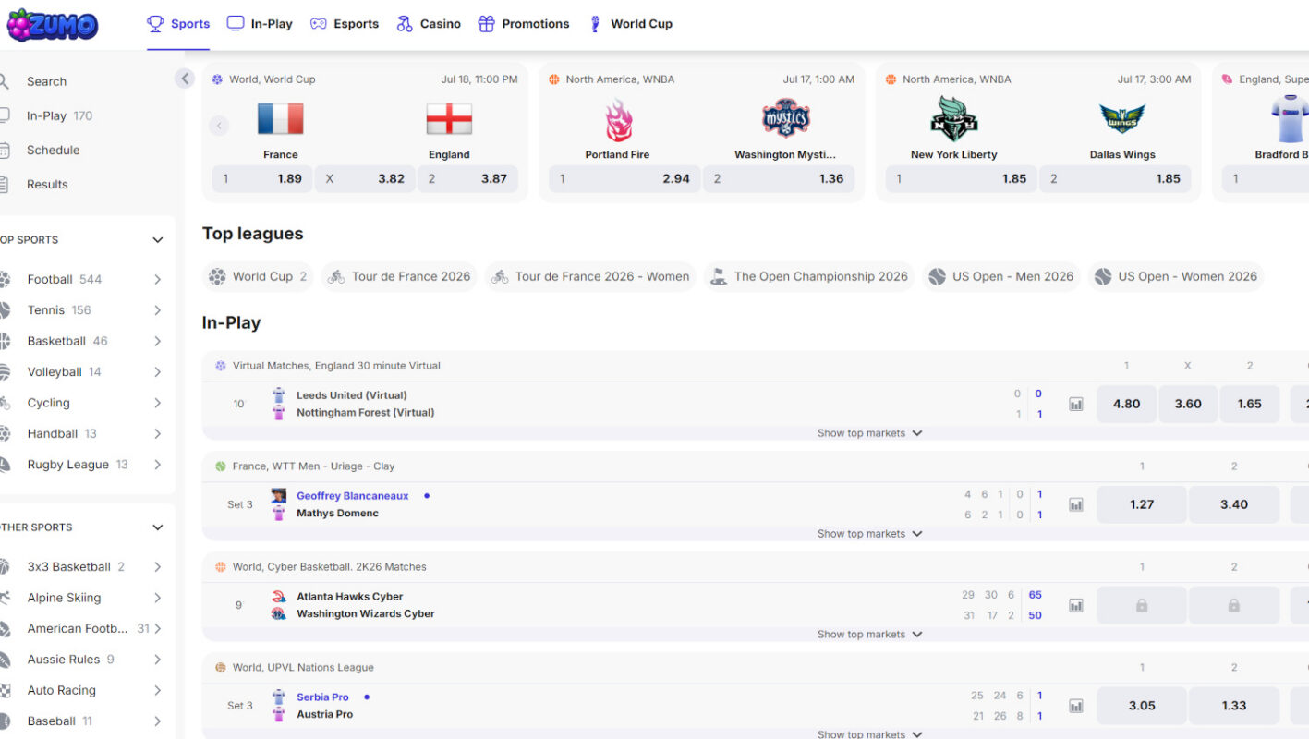Go to the Casino tab

[x=429, y=24]
